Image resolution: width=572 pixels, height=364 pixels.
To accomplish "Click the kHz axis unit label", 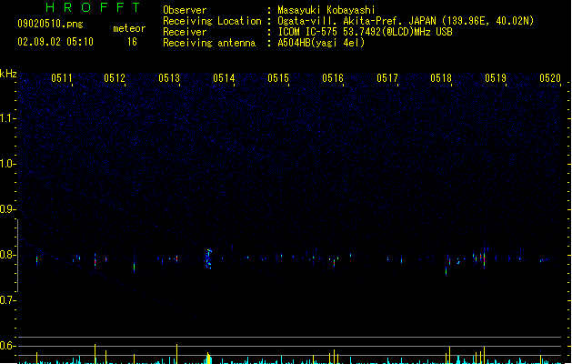I will coord(8,74).
